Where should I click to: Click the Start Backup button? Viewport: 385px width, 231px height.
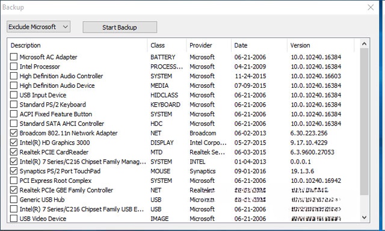click(x=120, y=27)
